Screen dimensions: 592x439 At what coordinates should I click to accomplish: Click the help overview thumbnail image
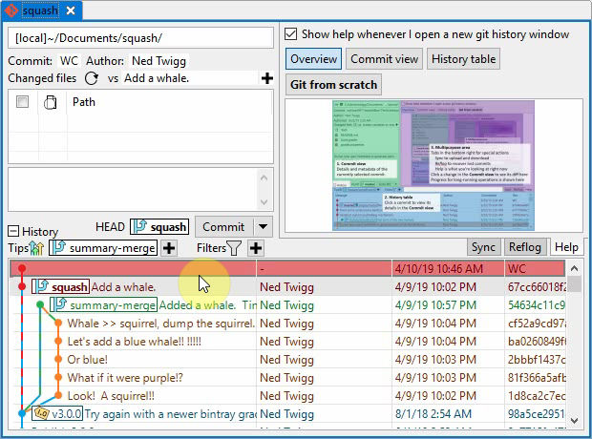433,165
